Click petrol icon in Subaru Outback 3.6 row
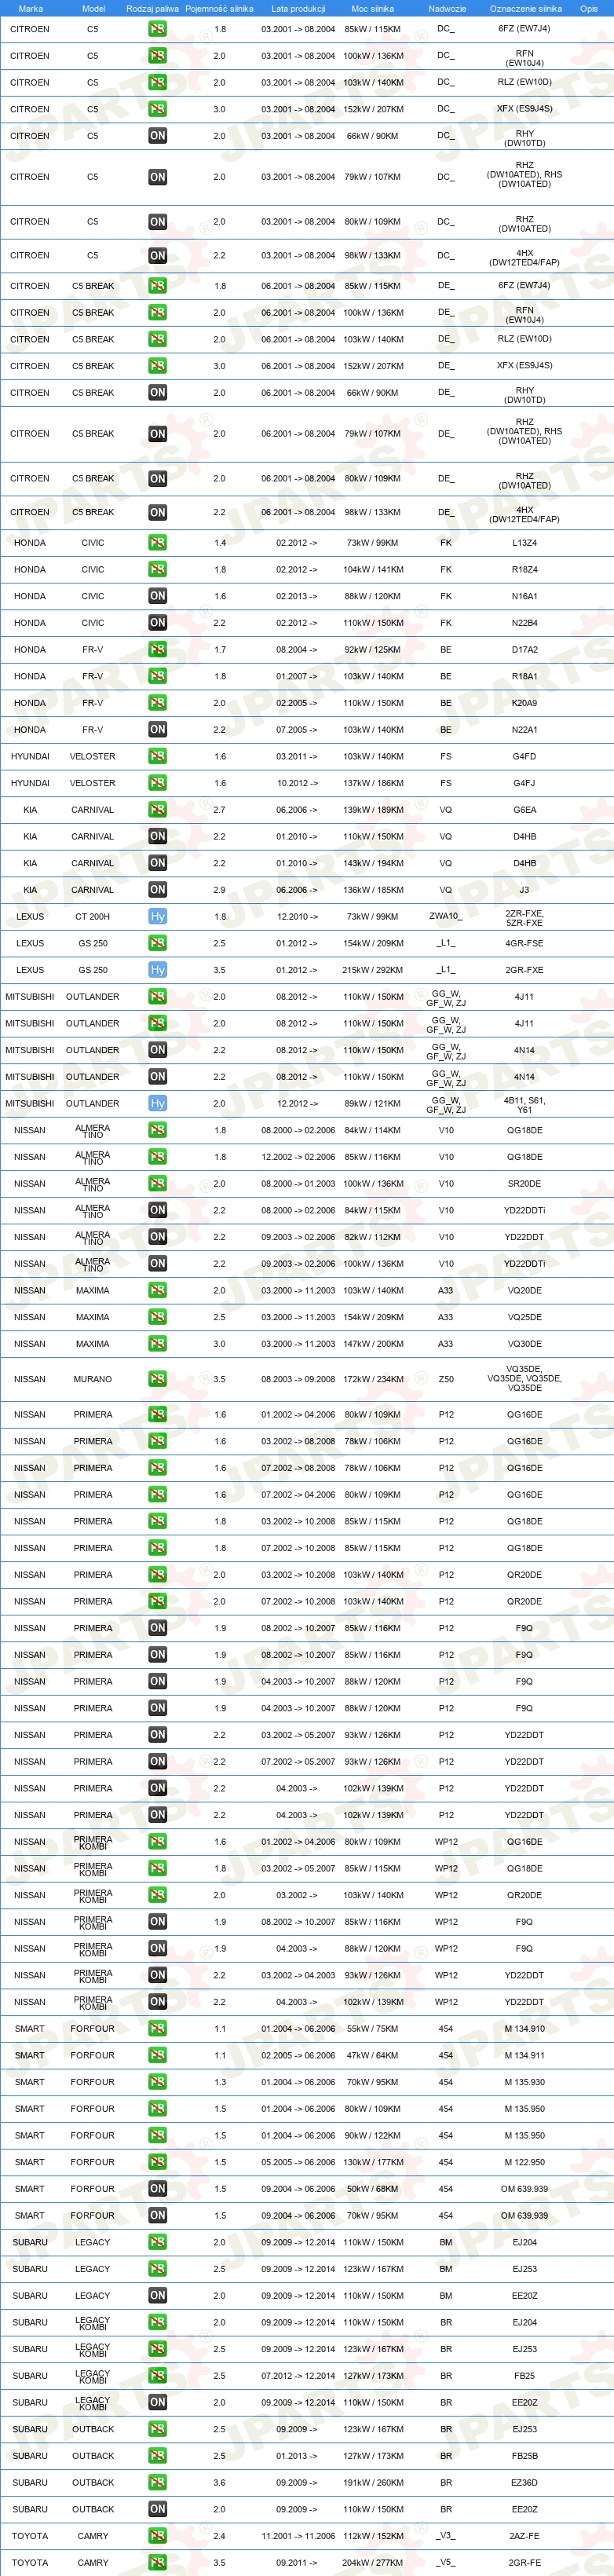Image resolution: width=614 pixels, height=2576 pixels. (x=157, y=2483)
